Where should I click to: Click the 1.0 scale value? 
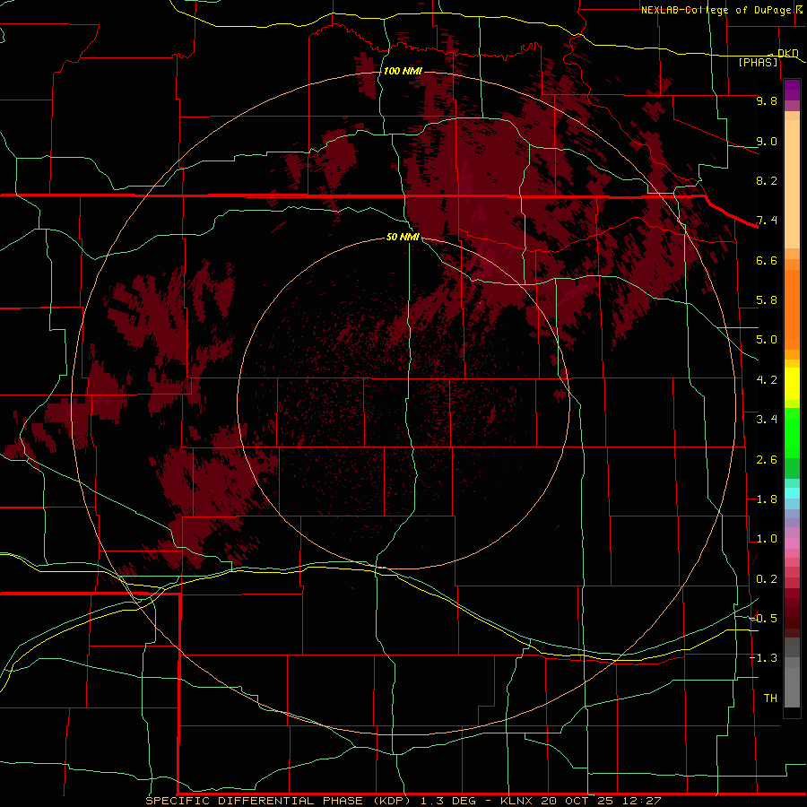(767, 539)
